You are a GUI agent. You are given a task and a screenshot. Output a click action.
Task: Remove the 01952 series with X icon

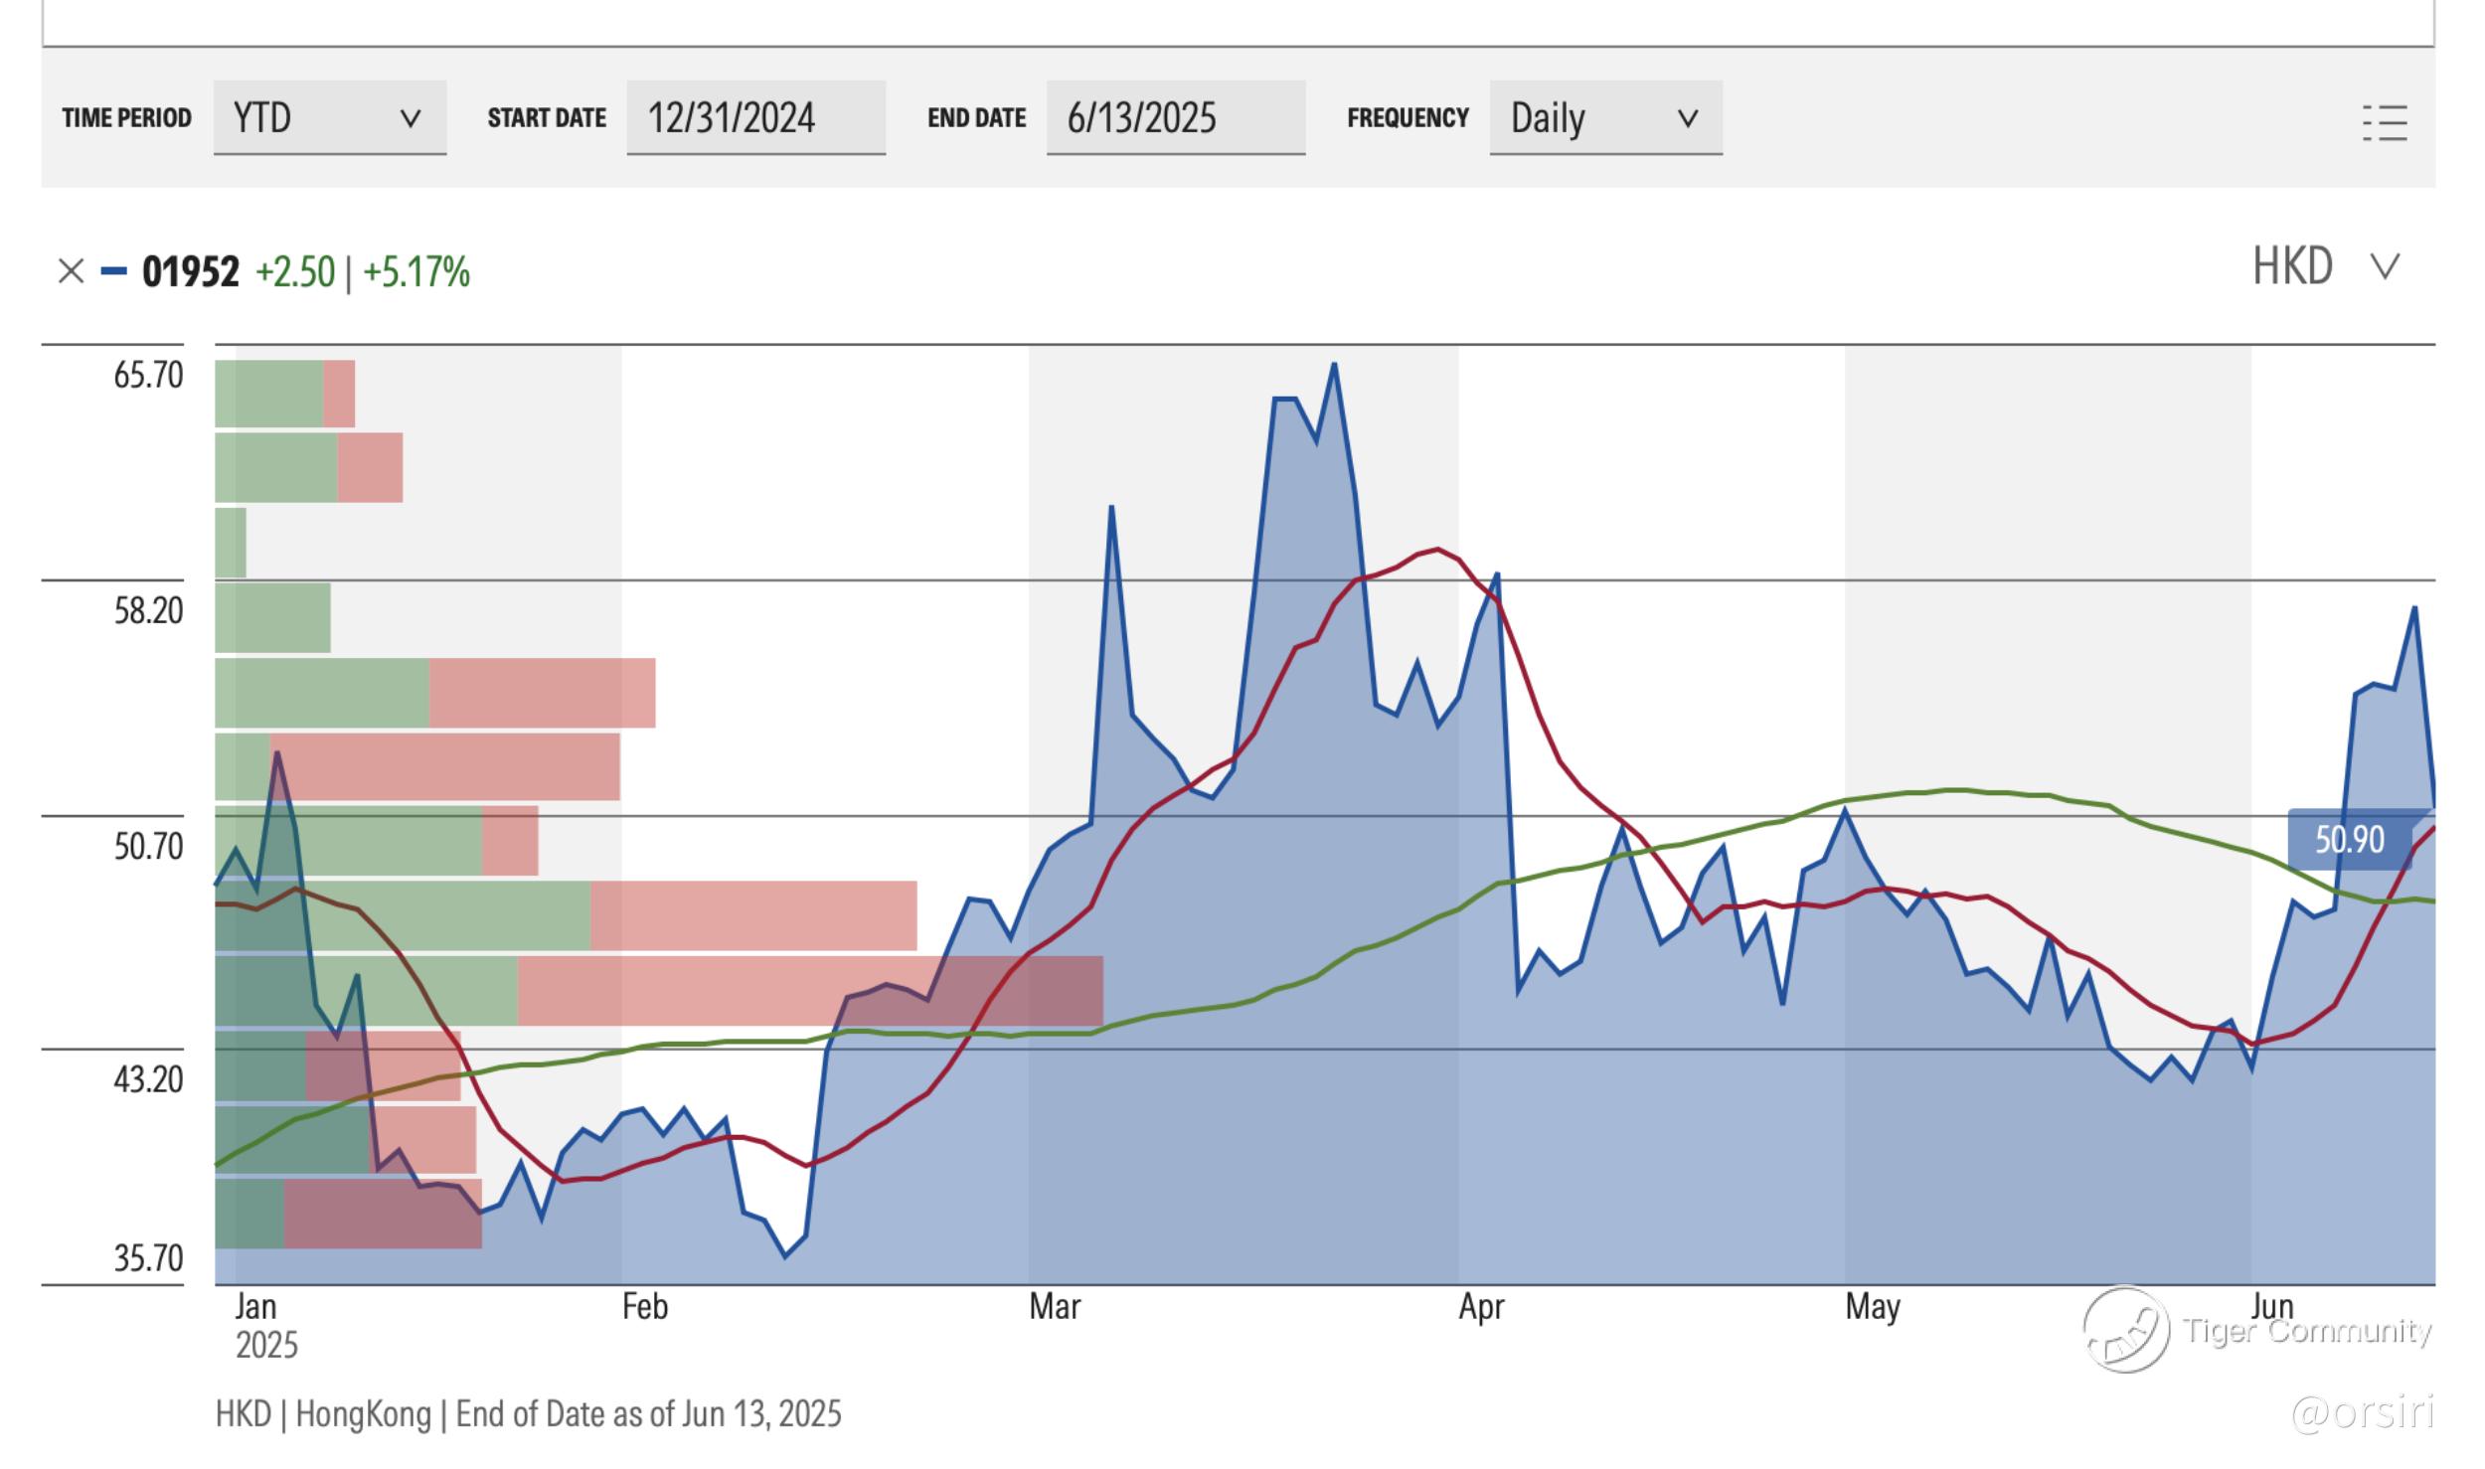tap(71, 271)
